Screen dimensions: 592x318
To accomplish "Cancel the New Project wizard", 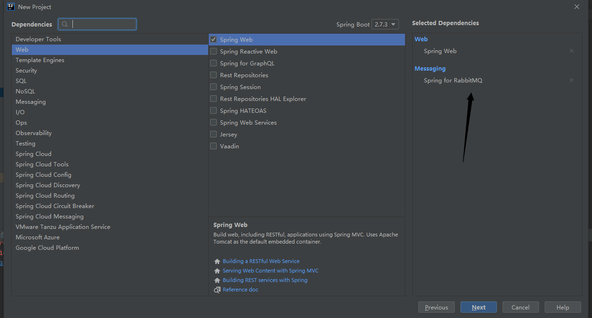I will point(521,307).
